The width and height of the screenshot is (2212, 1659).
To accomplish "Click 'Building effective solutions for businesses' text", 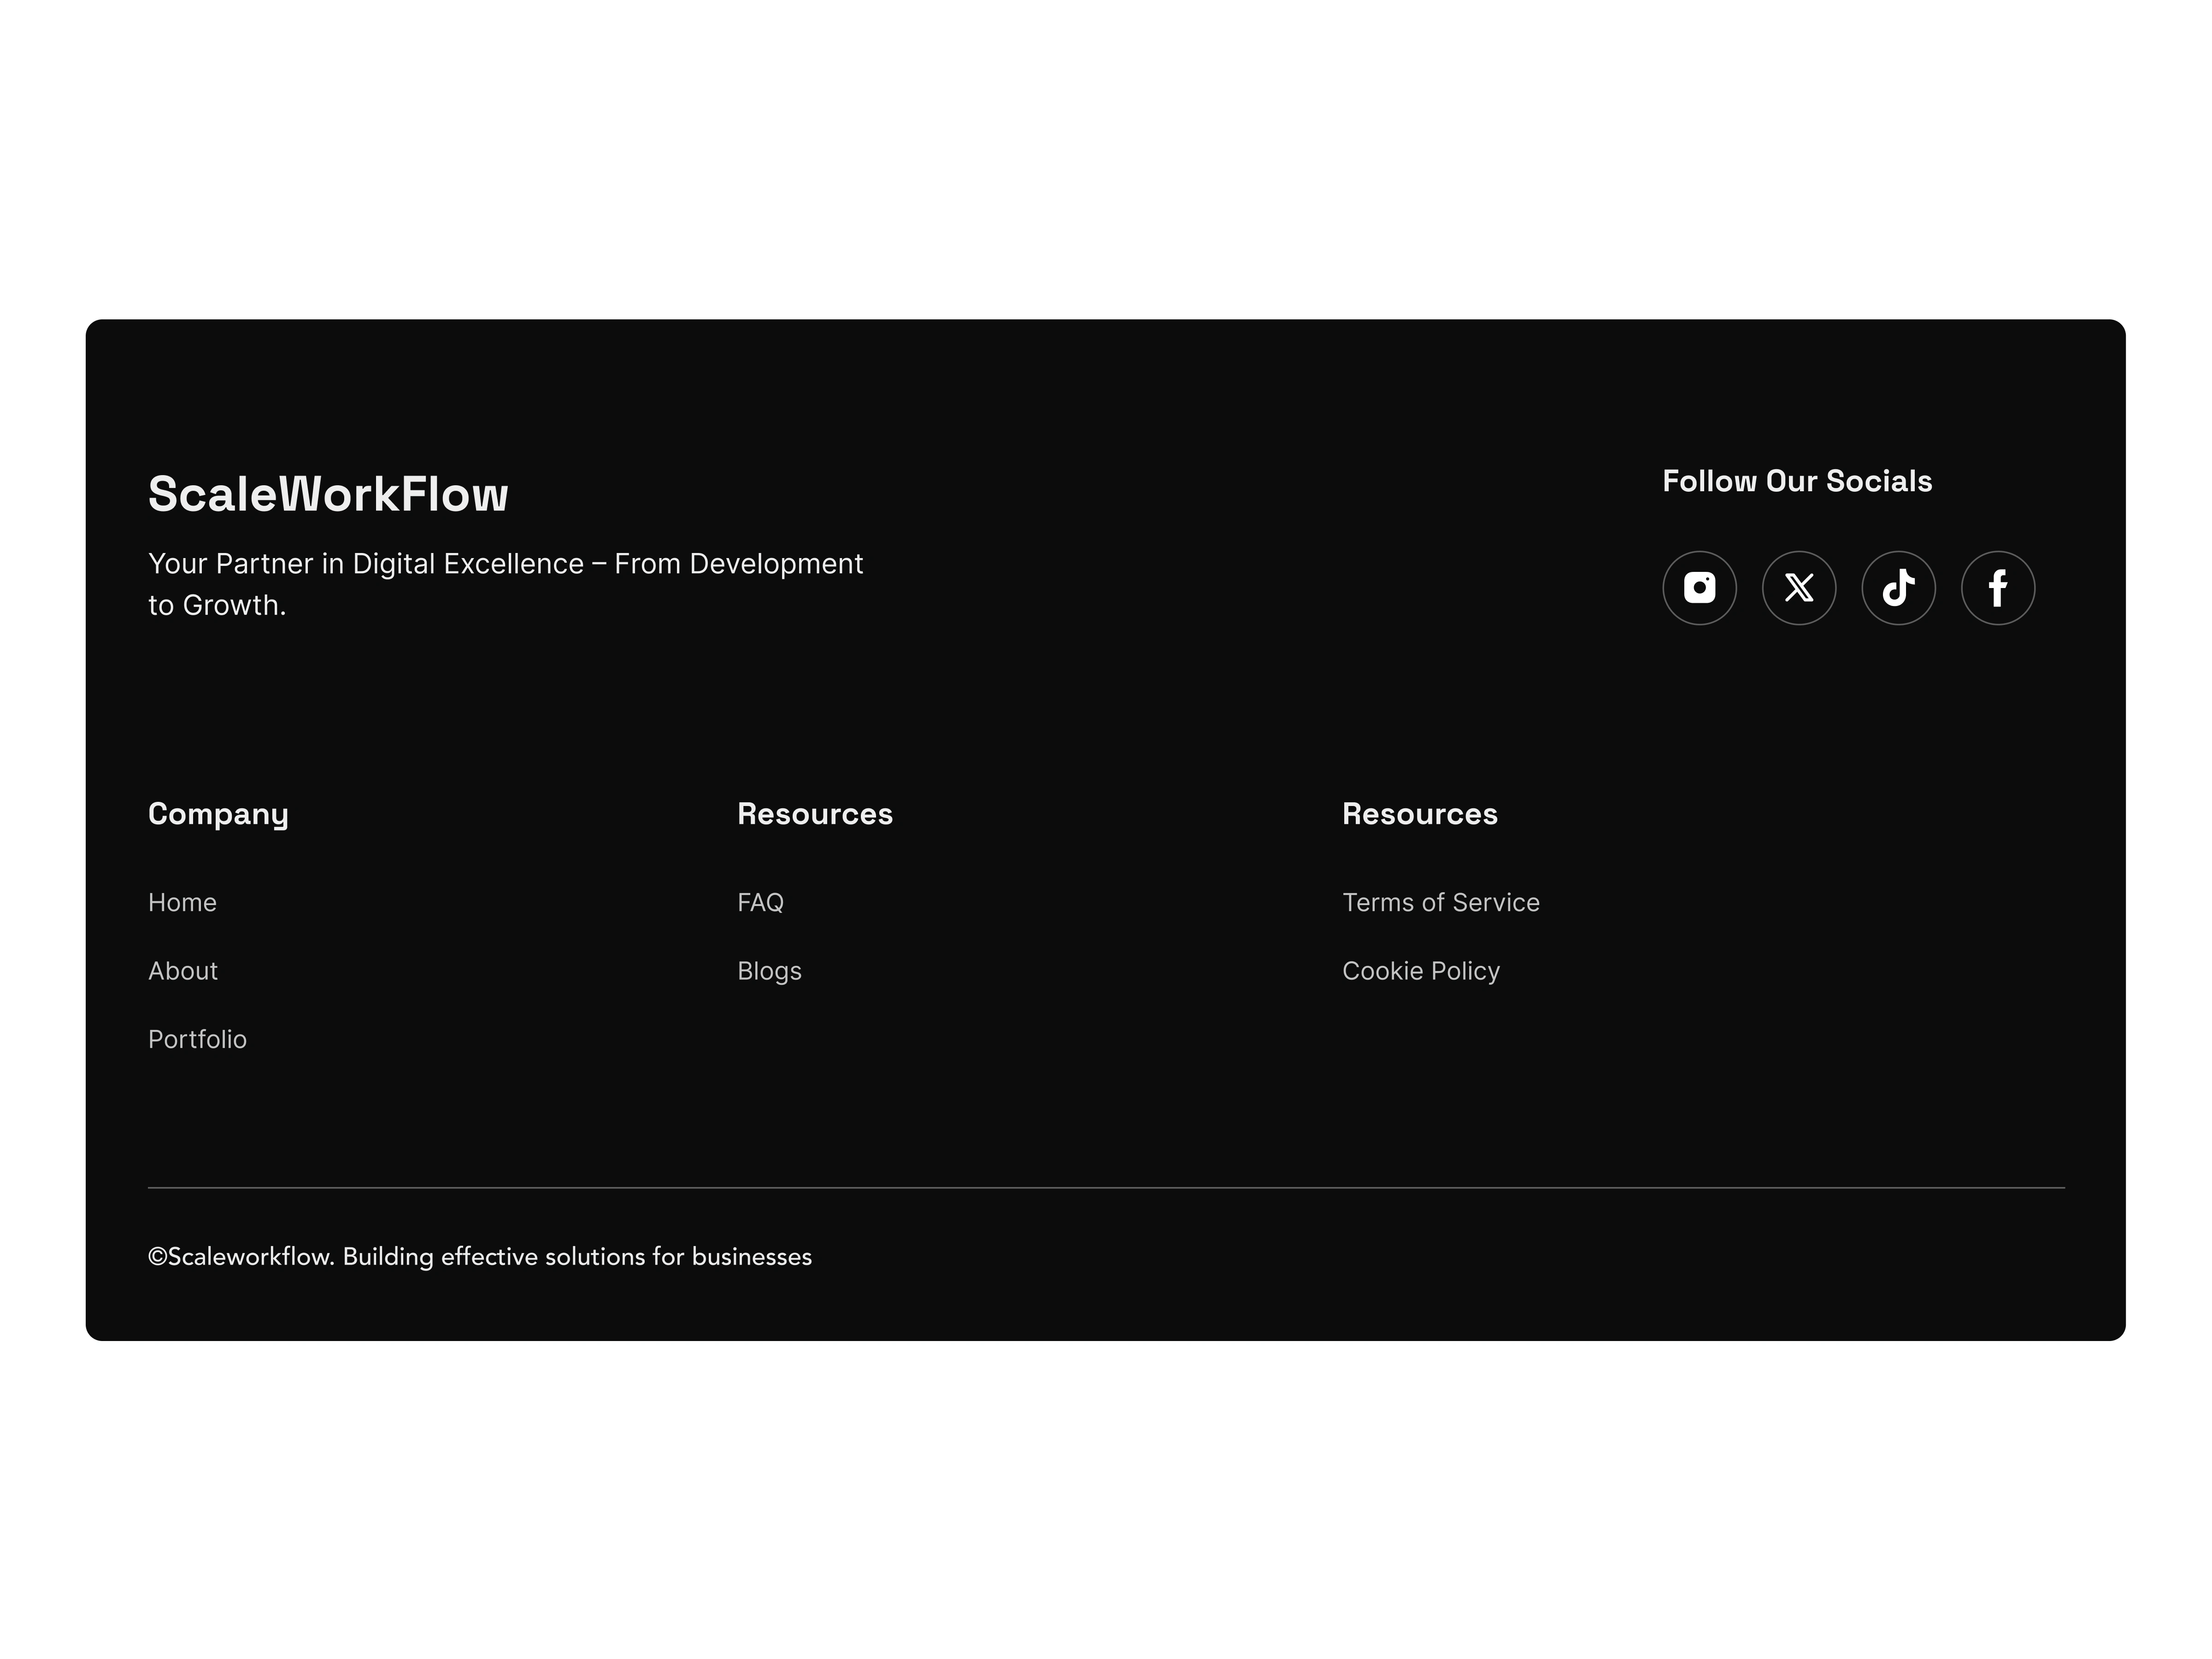I will [x=577, y=1257].
